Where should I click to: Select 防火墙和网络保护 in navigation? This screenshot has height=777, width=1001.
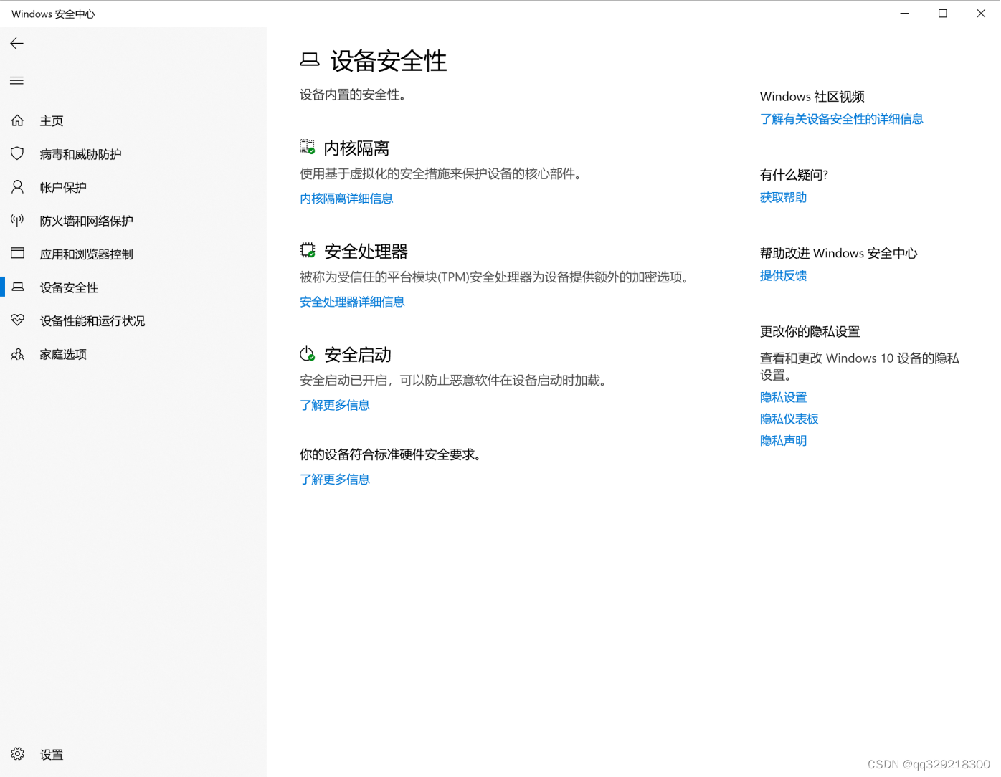pyautogui.click(x=133, y=220)
